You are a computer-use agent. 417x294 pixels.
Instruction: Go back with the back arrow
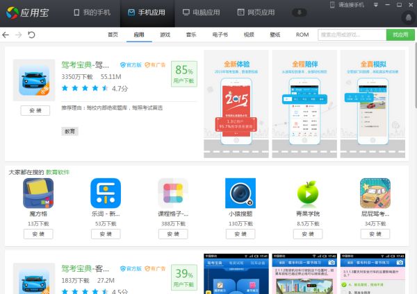[6, 35]
